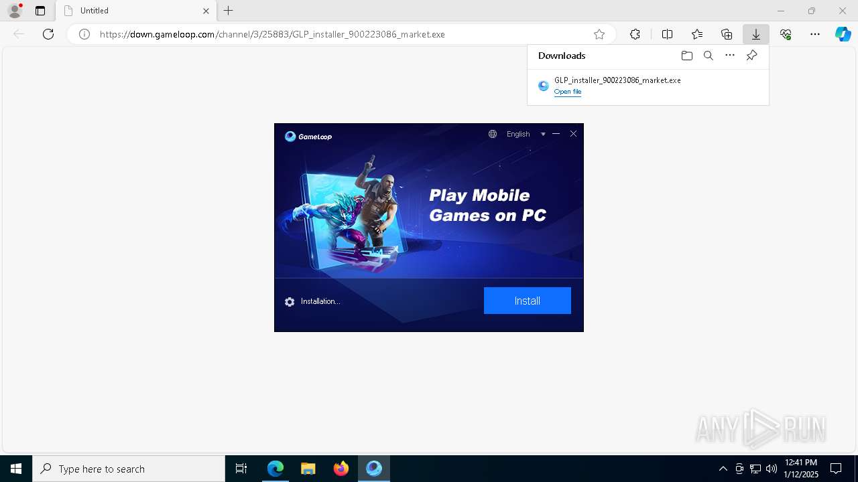
Task: Open File Explorer from taskbar
Action: point(308,469)
